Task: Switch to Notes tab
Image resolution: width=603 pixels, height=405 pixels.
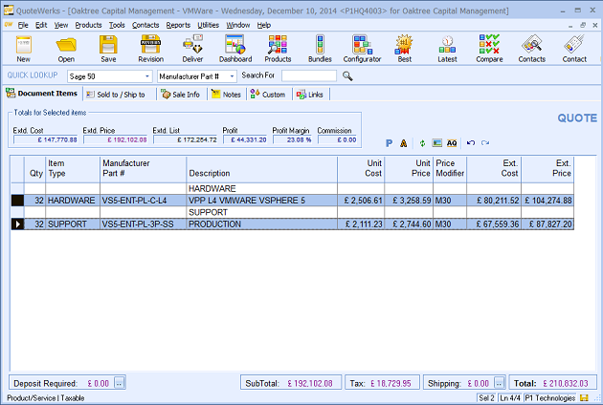Action: coord(227,95)
